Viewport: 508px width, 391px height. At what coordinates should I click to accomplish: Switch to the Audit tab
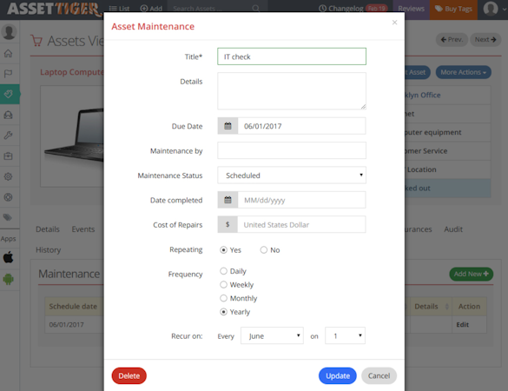(x=453, y=229)
